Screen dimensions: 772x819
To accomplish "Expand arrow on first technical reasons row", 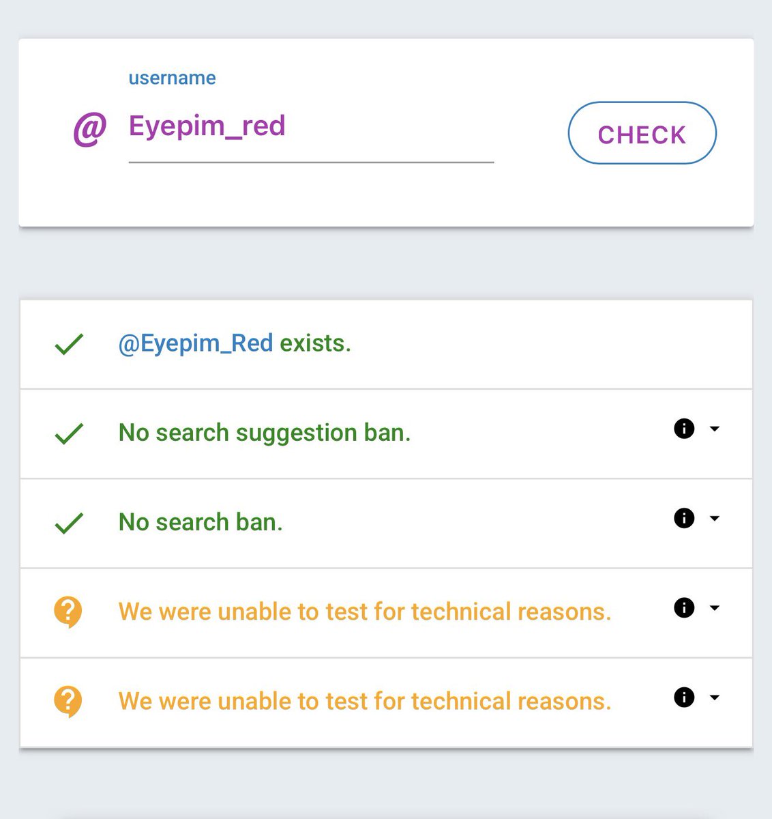I will tap(715, 607).
